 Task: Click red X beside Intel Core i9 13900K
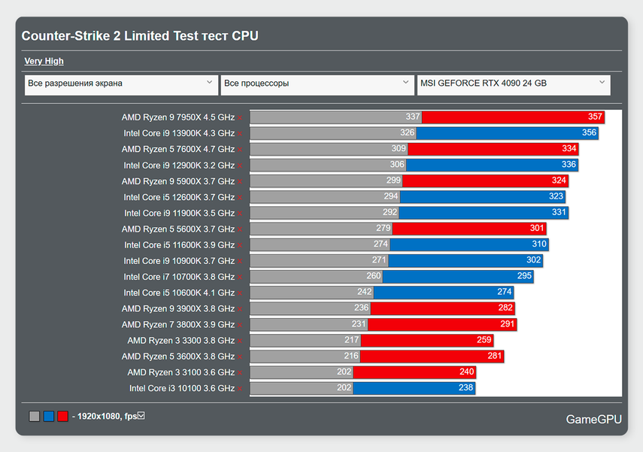(241, 133)
